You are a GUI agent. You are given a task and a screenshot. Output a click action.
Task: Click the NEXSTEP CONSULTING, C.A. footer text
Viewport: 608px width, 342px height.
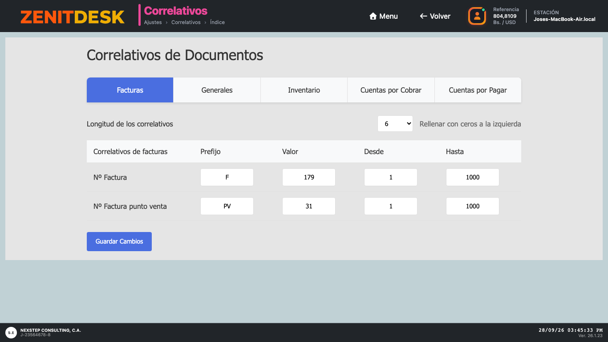click(51, 330)
